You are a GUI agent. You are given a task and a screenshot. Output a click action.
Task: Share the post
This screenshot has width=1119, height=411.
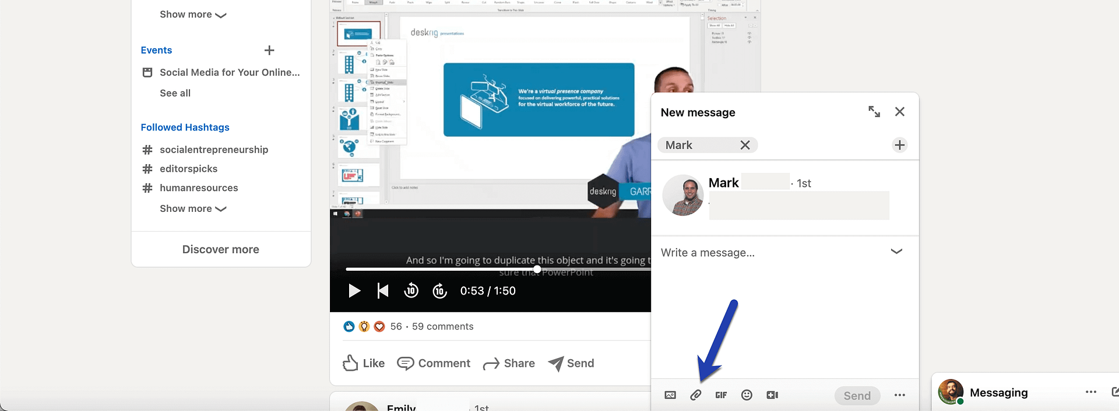click(509, 363)
